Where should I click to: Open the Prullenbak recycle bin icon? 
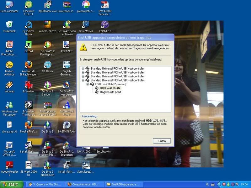click(x=9, y=27)
